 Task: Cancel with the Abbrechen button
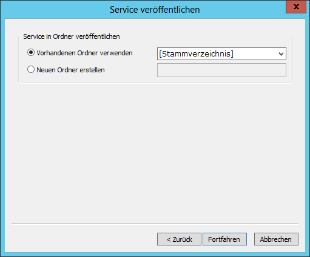(x=276, y=239)
